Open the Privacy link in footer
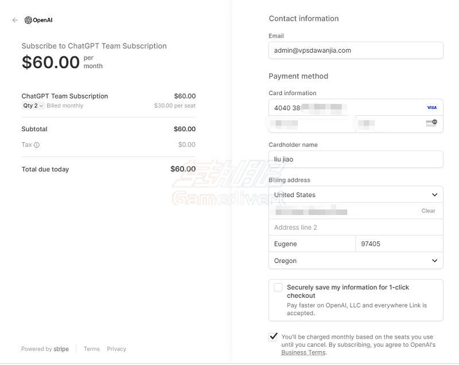Screen dimensions: 459x365 coord(116,349)
